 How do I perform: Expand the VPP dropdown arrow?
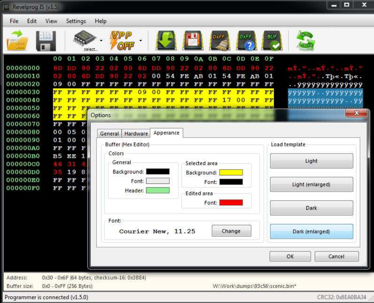coord(141,41)
